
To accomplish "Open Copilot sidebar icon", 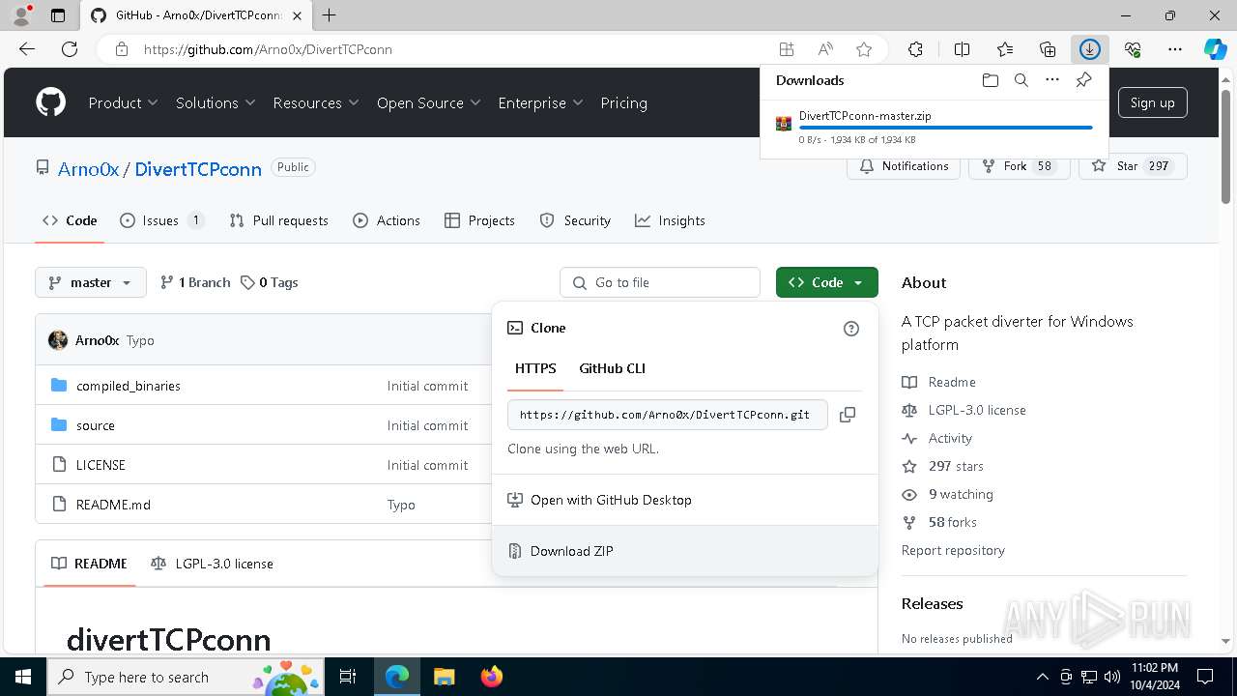I will [1216, 49].
